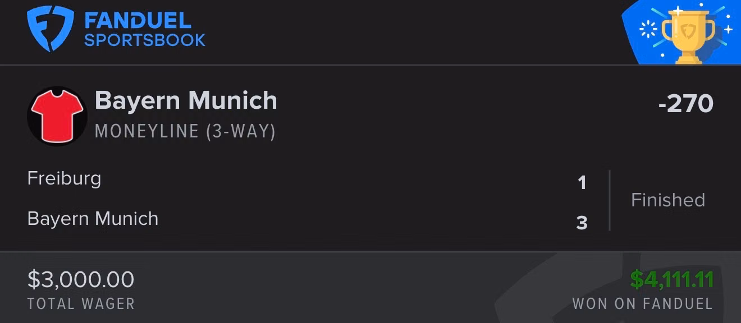Click the FanDuel shield logo icon
This screenshot has height=323, width=741.
51,29
